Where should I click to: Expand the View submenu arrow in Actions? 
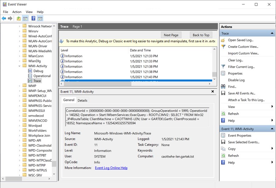point(272,107)
